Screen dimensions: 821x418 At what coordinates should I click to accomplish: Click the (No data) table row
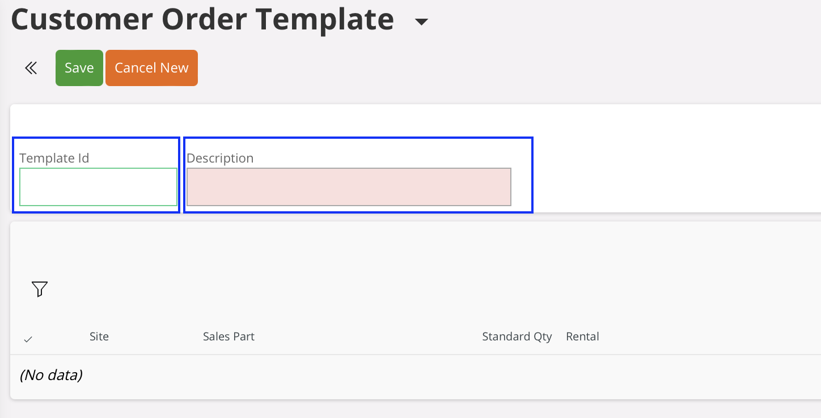click(51, 375)
